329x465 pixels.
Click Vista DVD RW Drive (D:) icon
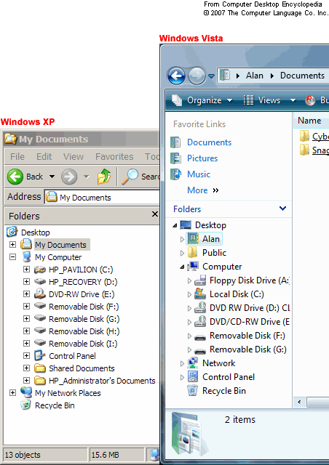[200, 308]
